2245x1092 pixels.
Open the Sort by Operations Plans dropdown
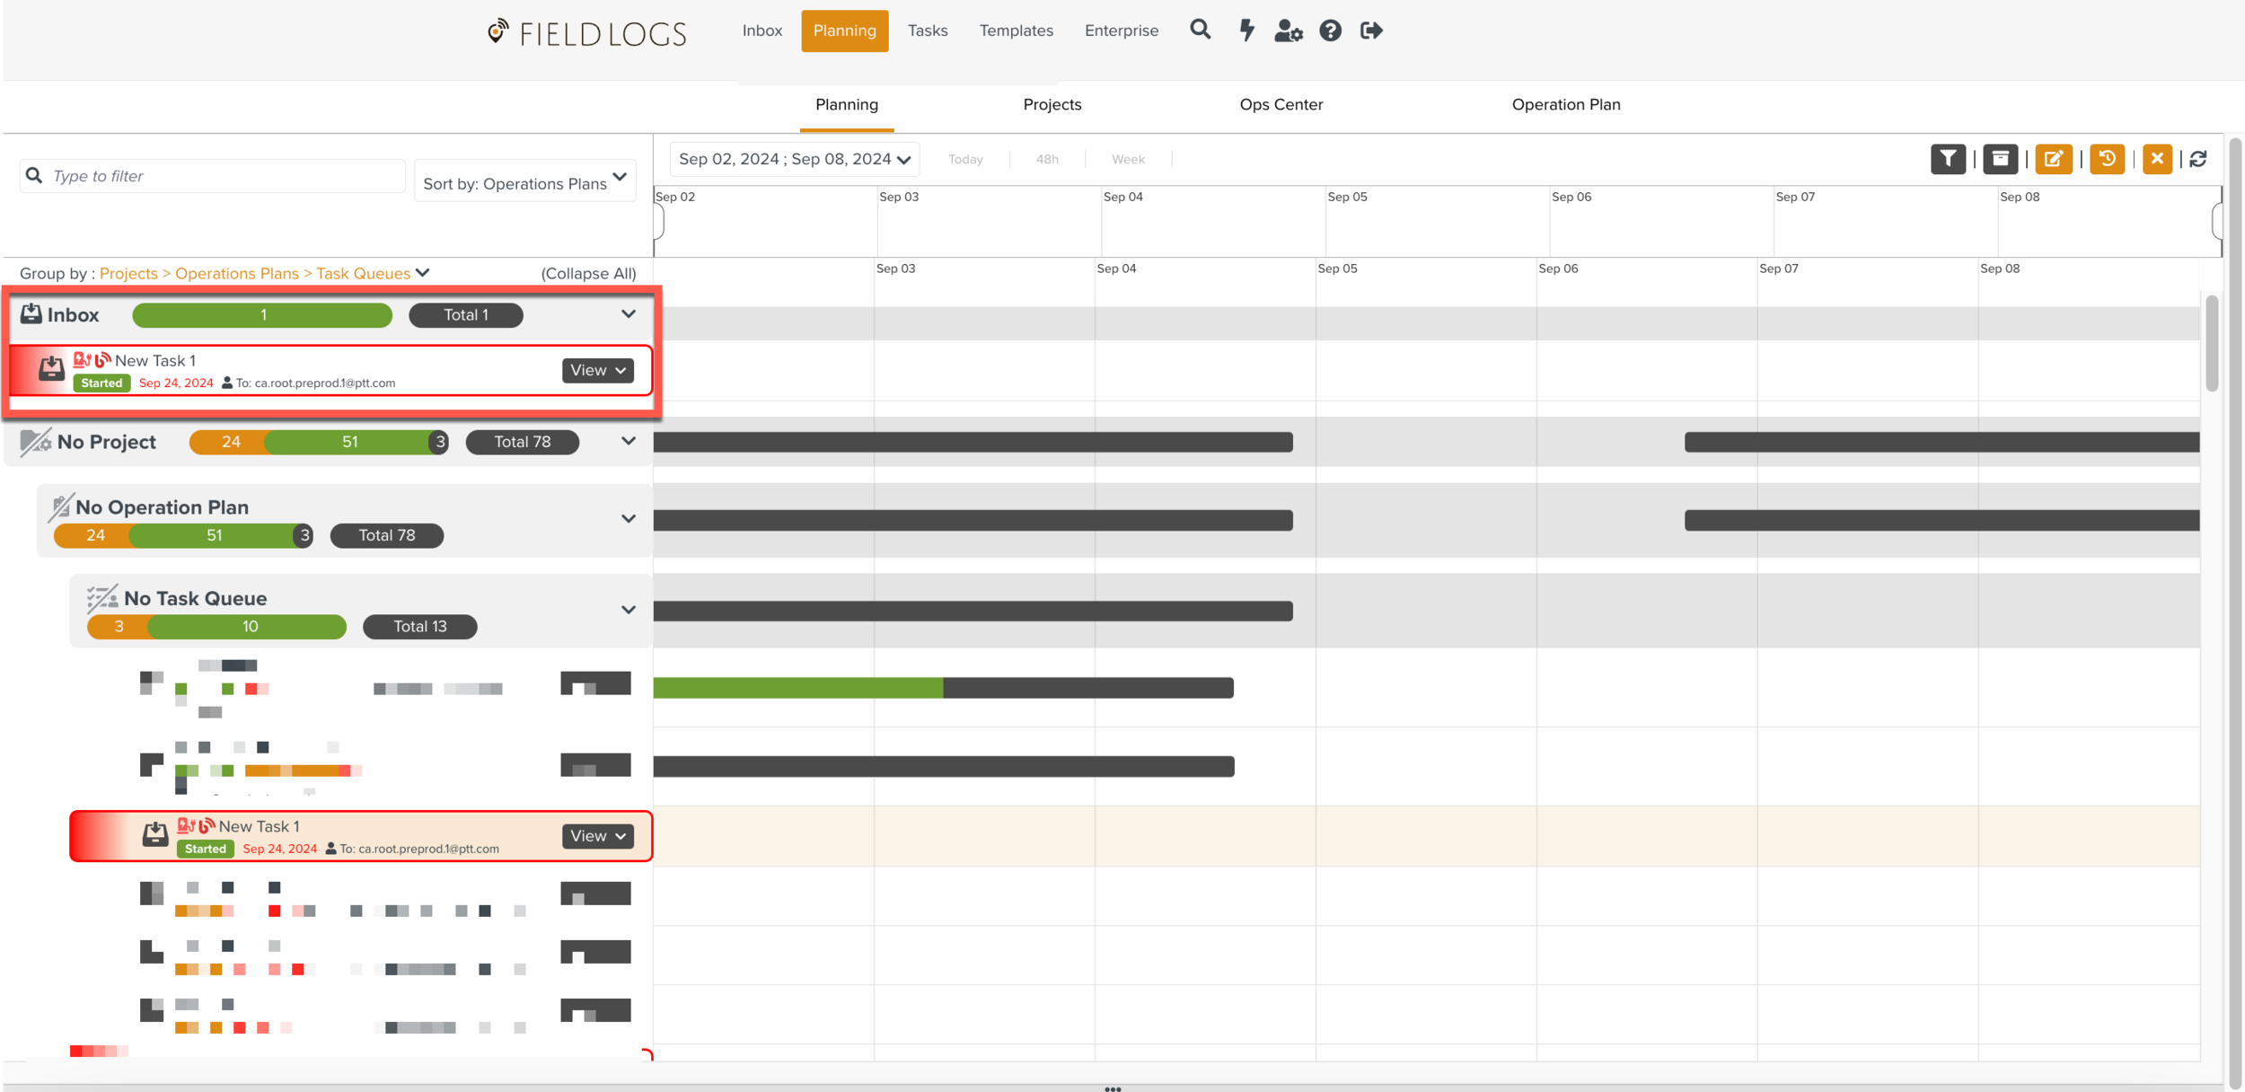coord(525,182)
